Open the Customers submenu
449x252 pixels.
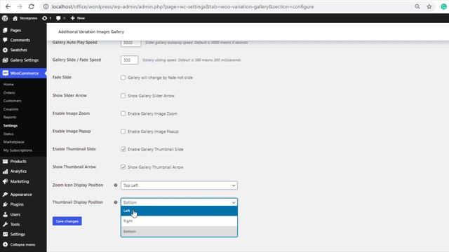point(13,101)
